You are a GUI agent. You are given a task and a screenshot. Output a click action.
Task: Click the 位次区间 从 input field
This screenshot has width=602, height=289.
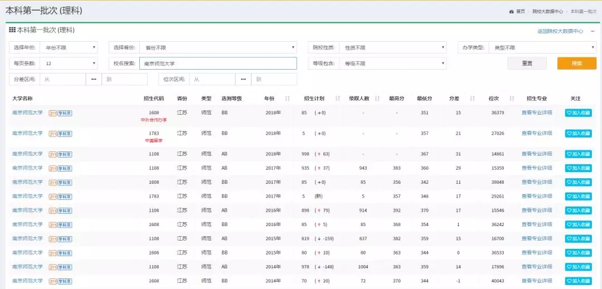[x=212, y=79]
